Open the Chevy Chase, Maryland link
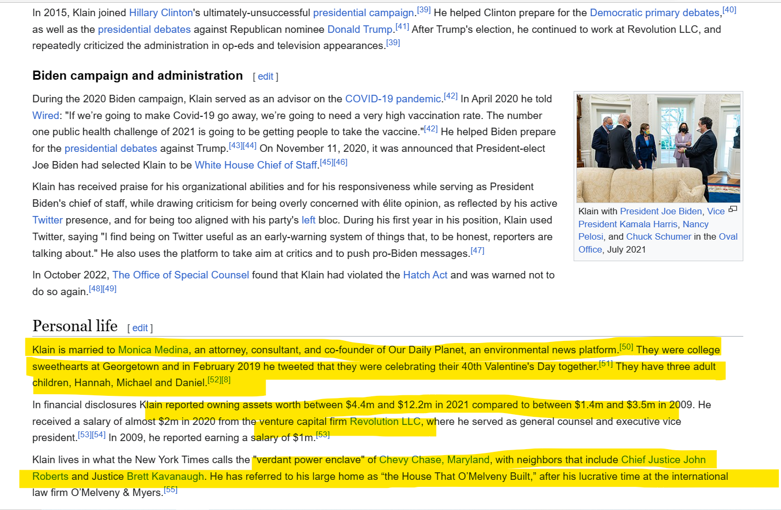This screenshot has width=781, height=510. [434, 459]
